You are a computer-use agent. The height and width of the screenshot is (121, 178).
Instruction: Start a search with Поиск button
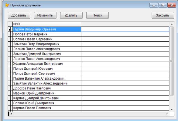pos(98,15)
